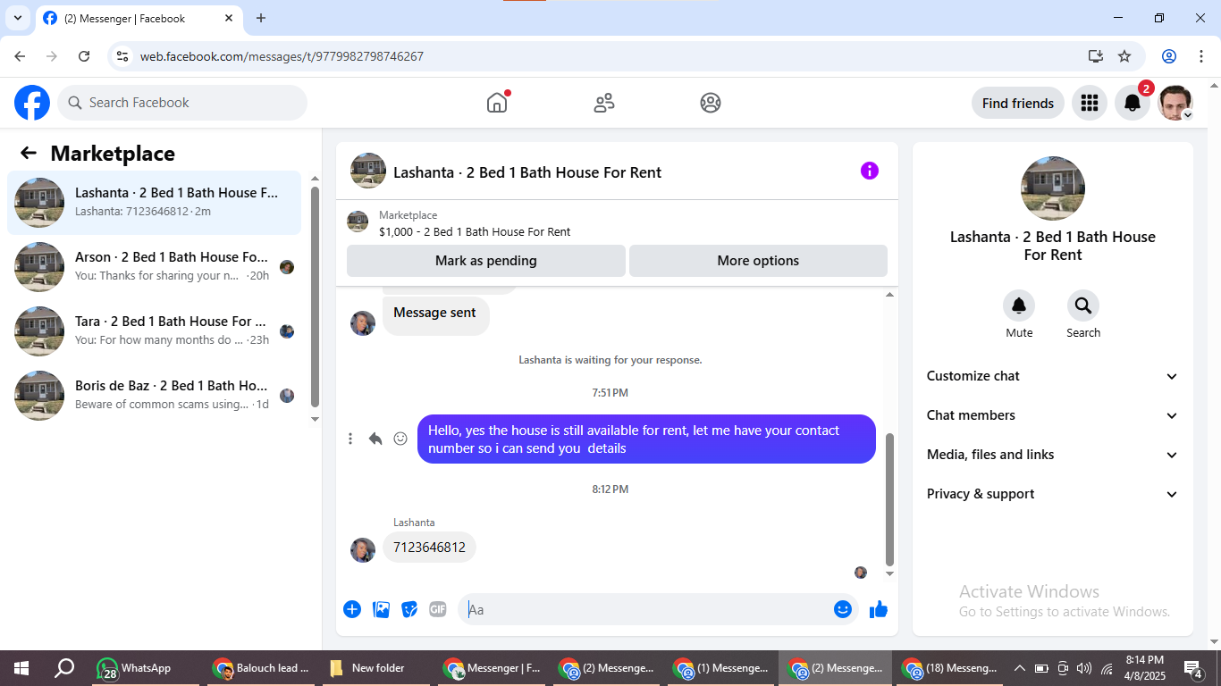The width and height of the screenshot is (1221, 686).
Task: Choose a sticker icon in composer
Action: click(x=409, y=609)
